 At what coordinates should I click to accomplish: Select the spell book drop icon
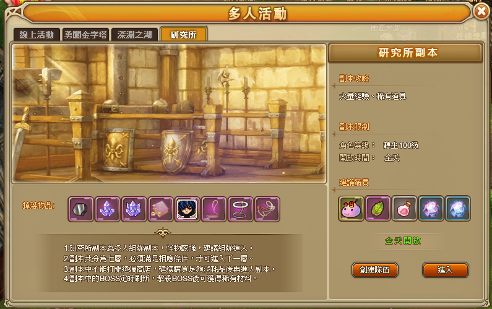[161, 209]
